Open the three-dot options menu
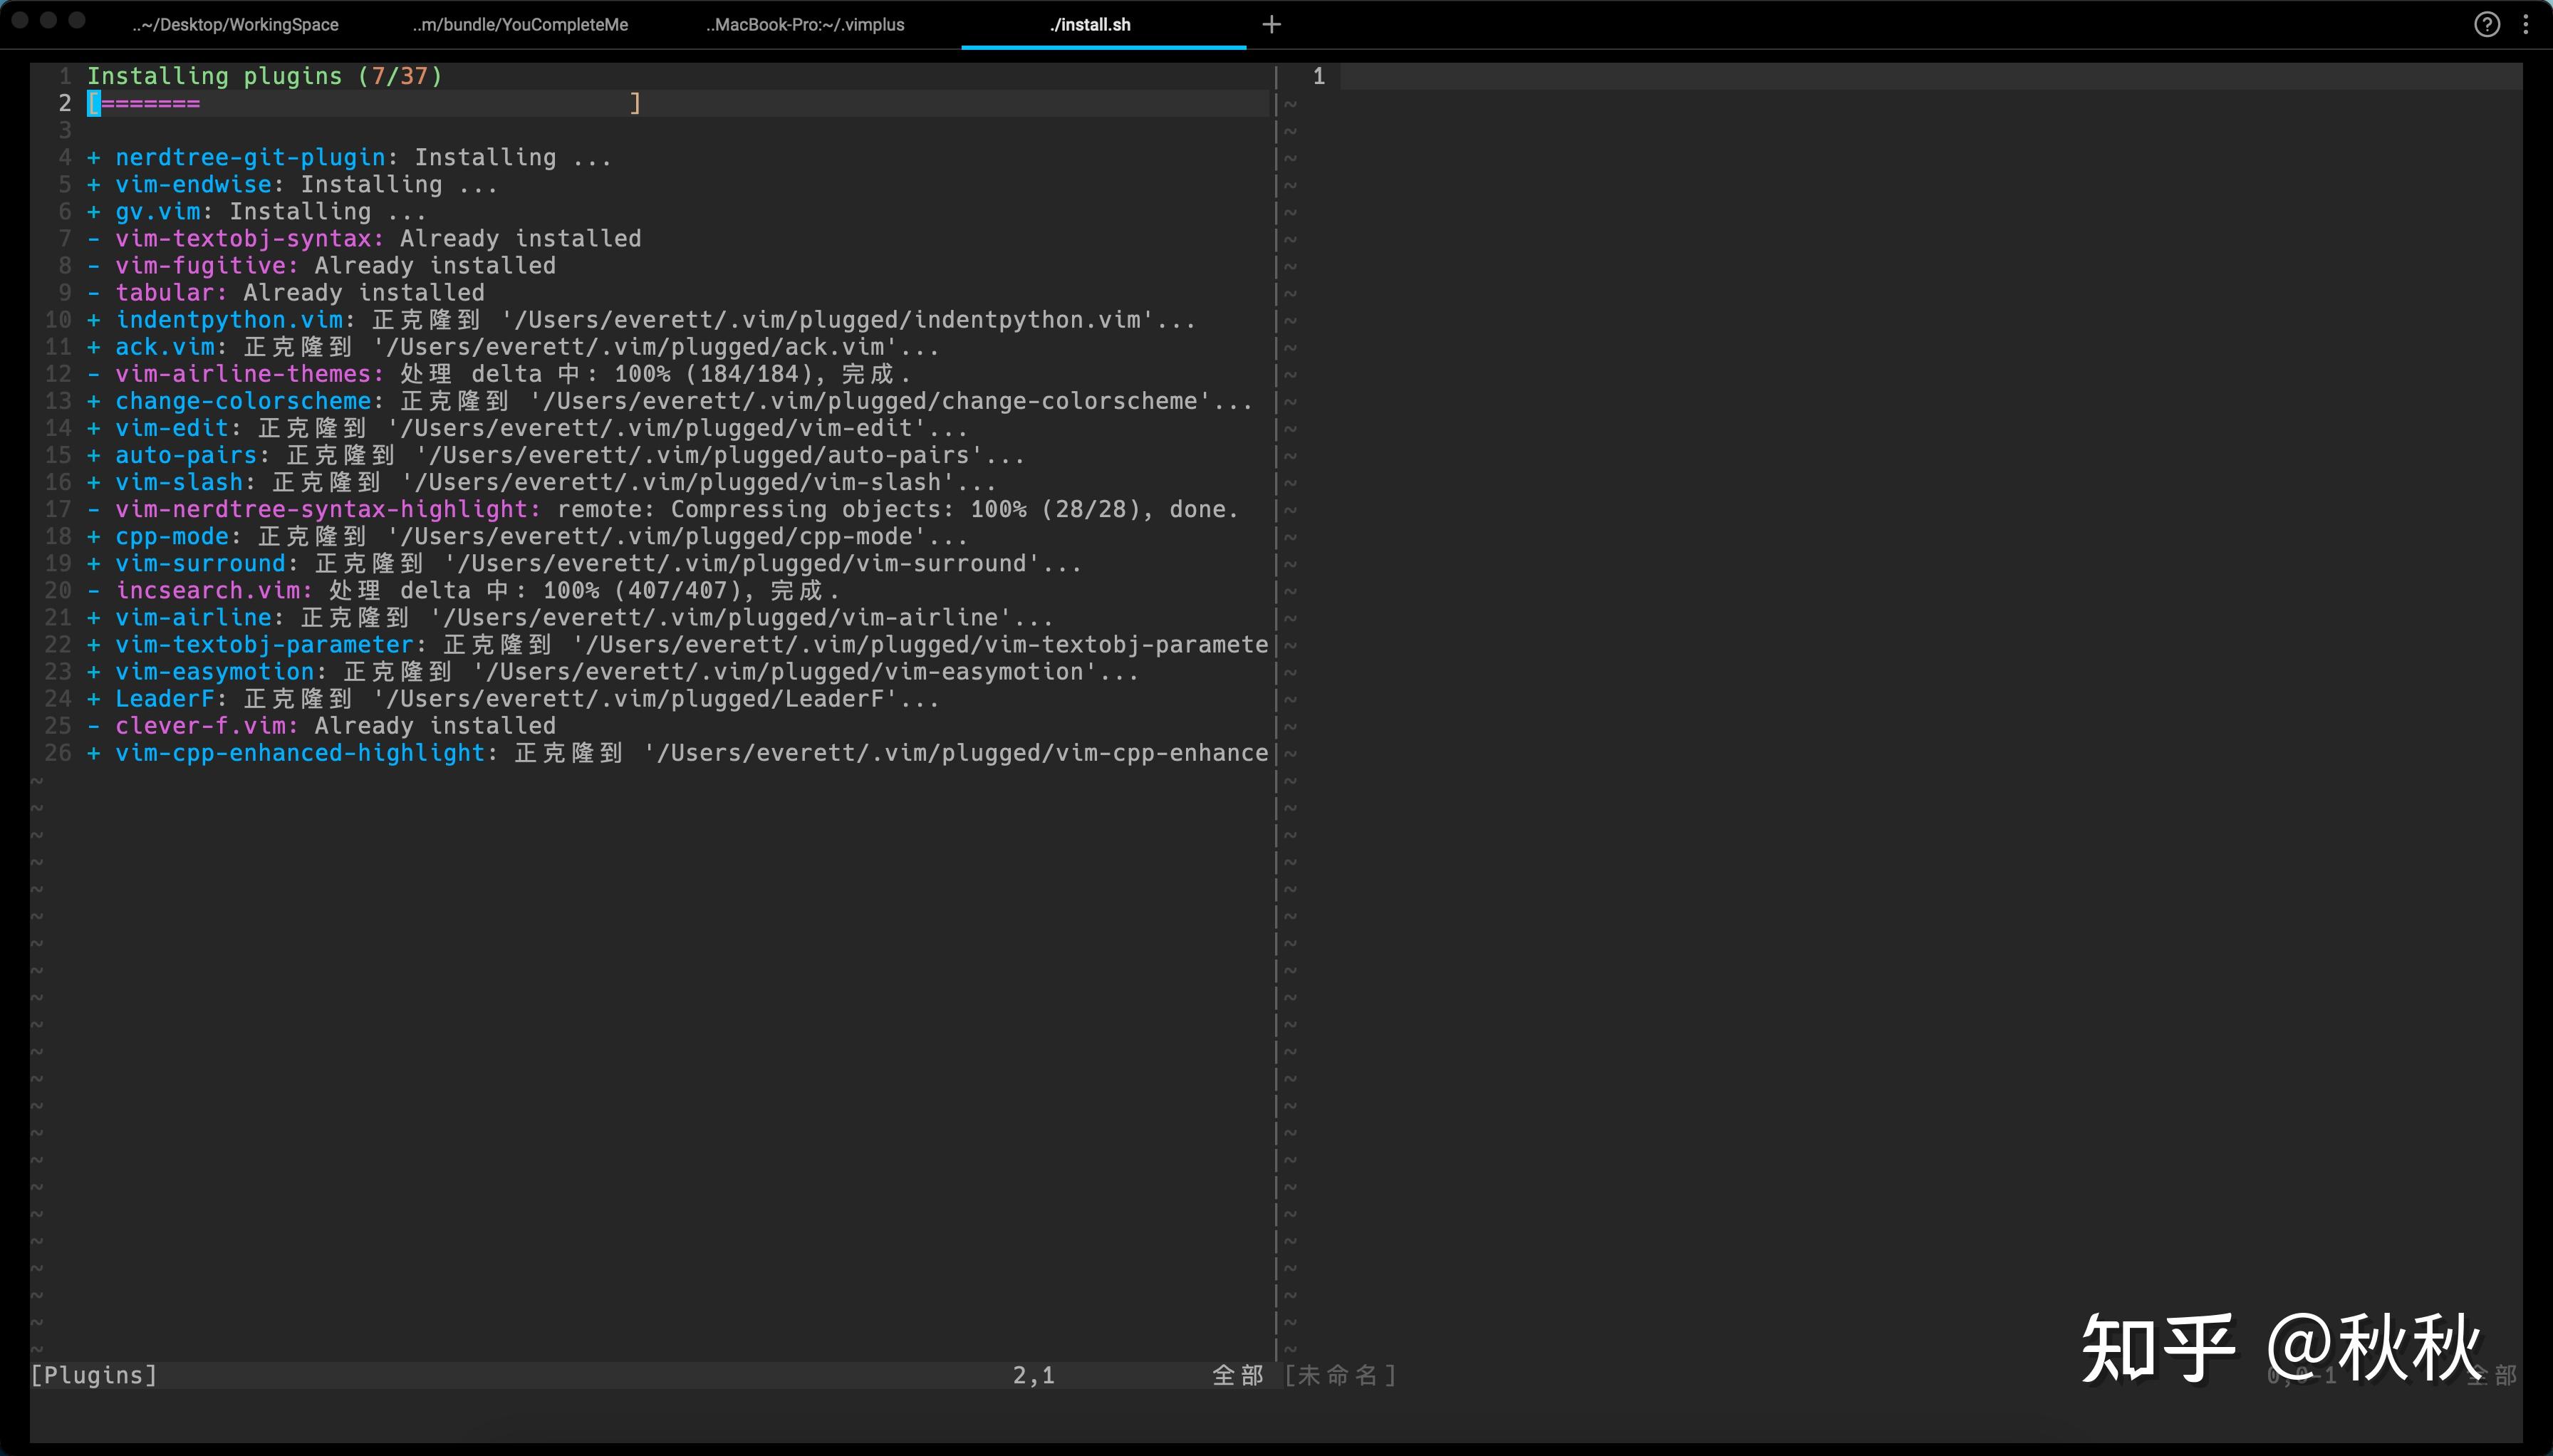 click(x=2526, y=24)
